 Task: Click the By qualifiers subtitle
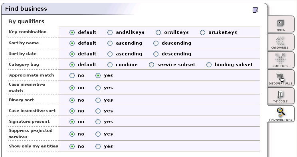click(x=26, y=22)
